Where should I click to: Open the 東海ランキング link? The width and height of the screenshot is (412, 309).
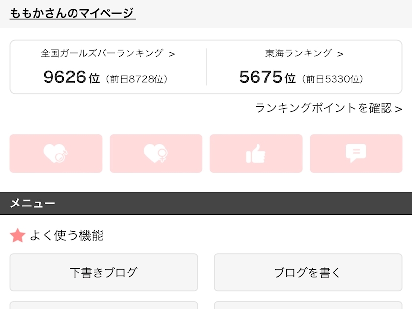[298, 53]
